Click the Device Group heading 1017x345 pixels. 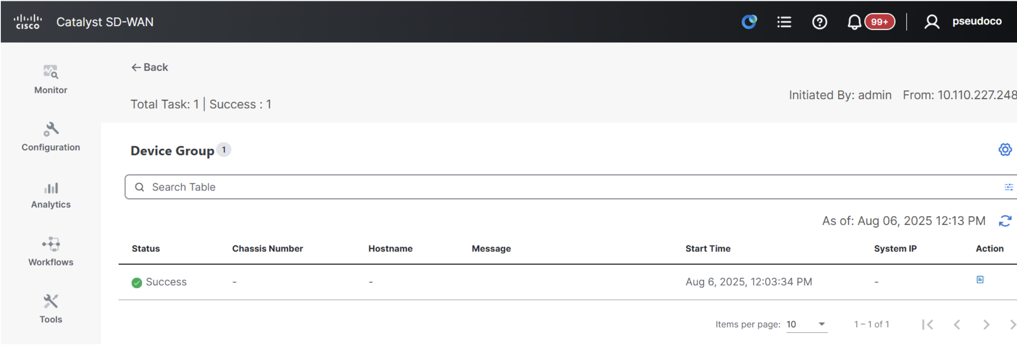tap(172, 151)
